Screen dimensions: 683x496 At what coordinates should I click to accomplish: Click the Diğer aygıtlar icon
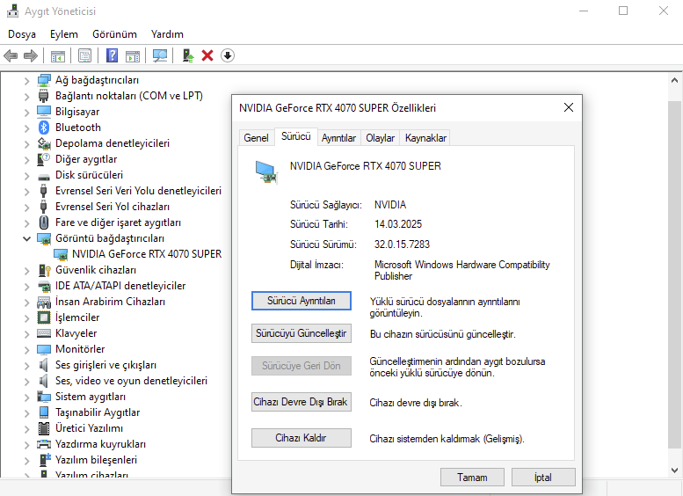click(44, 159)
